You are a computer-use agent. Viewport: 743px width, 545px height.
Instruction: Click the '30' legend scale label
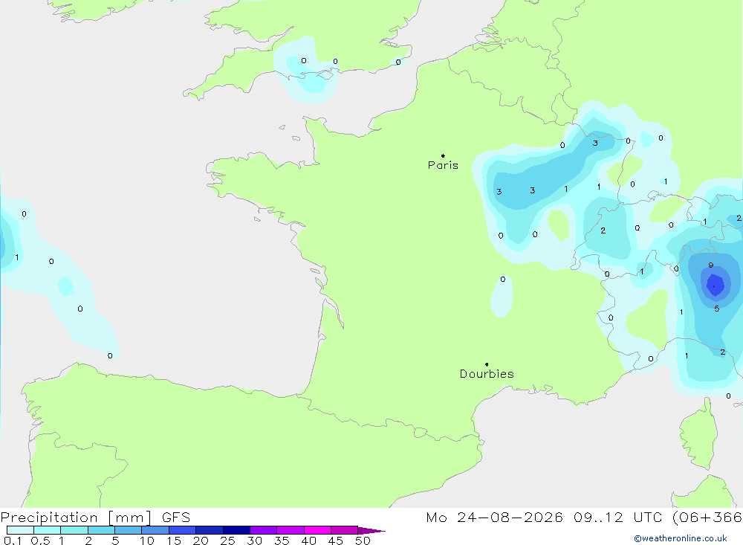pos(255,541)
